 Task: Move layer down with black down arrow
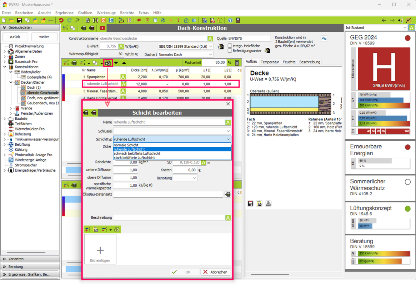(x=116, y=63)
